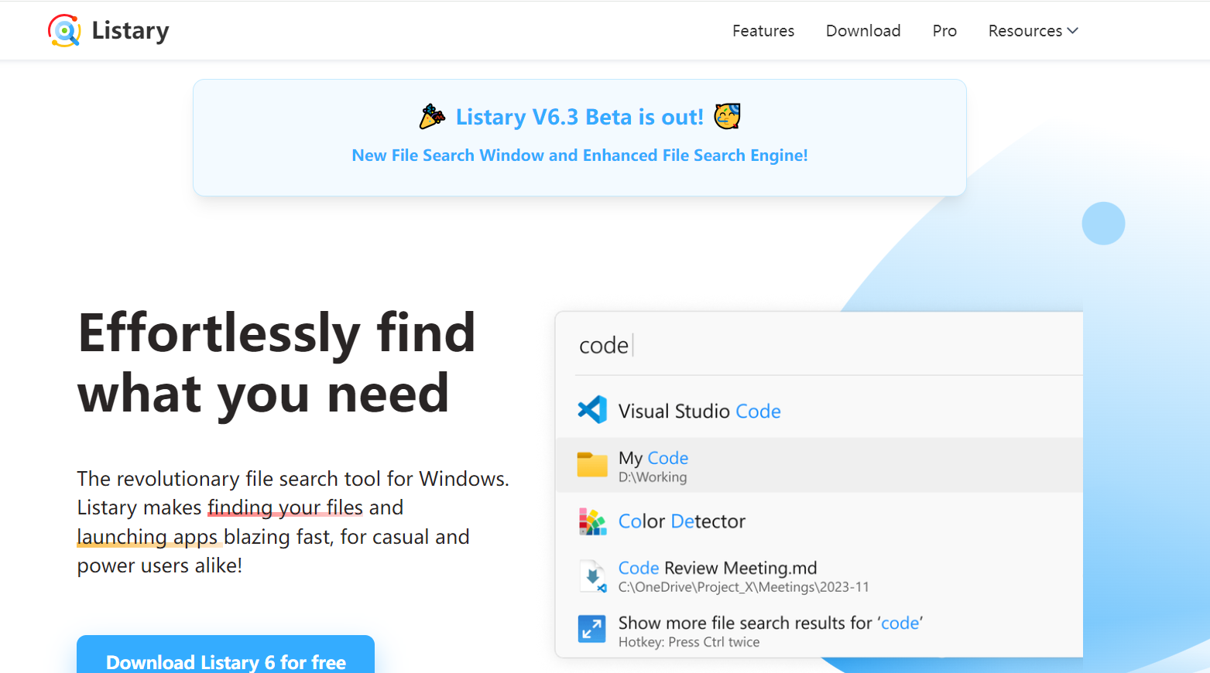Open the New File Search Window link
Screen dimensions: 1210x673
click(x=580, y=155)
